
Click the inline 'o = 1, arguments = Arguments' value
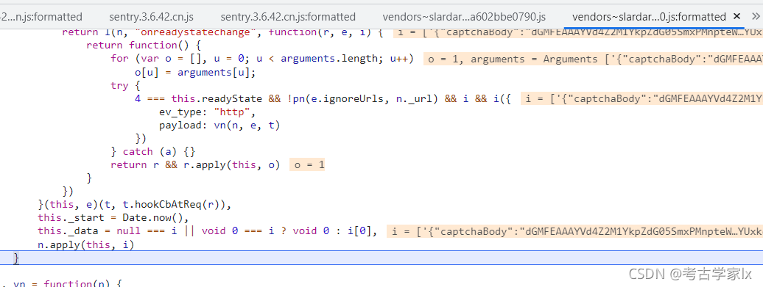click(593, 59)
